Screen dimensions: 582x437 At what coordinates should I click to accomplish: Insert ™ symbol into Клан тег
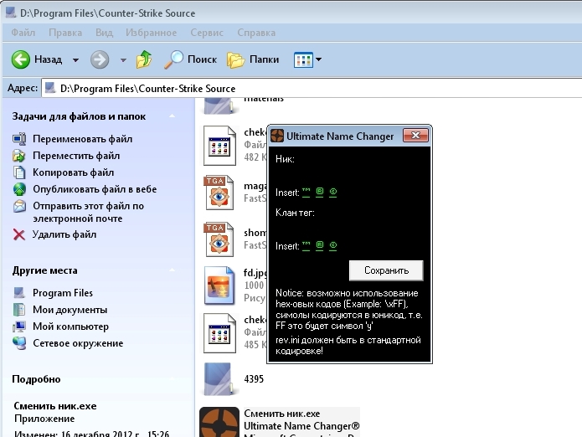click(x=306, y=245)
